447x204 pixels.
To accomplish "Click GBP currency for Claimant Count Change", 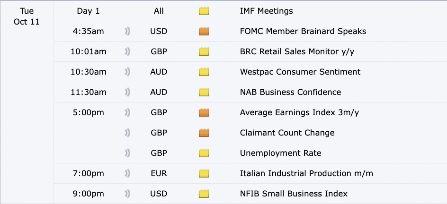I will [x=159, y=133].
